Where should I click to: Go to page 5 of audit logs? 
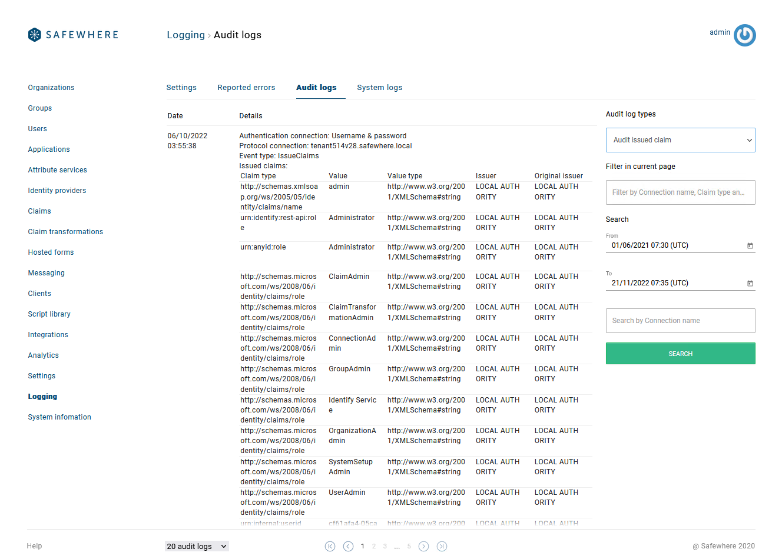(409, 547)
